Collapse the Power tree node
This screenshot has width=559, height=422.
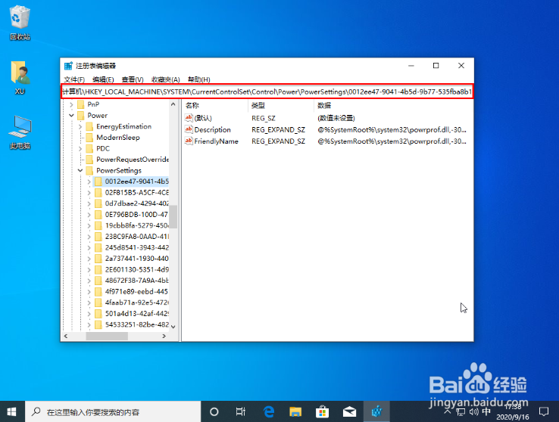(x=71, y=115)
